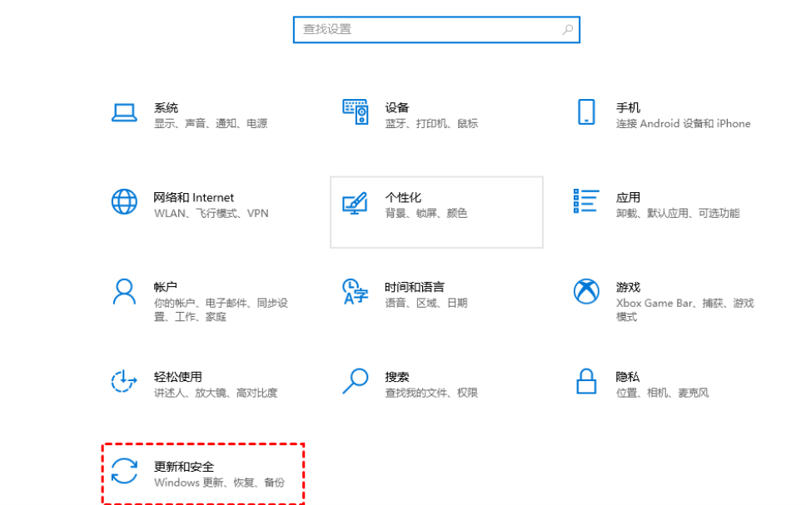806x505 pixels.
Task: Open the 系统 settings title
Action: tap(166, 108)
